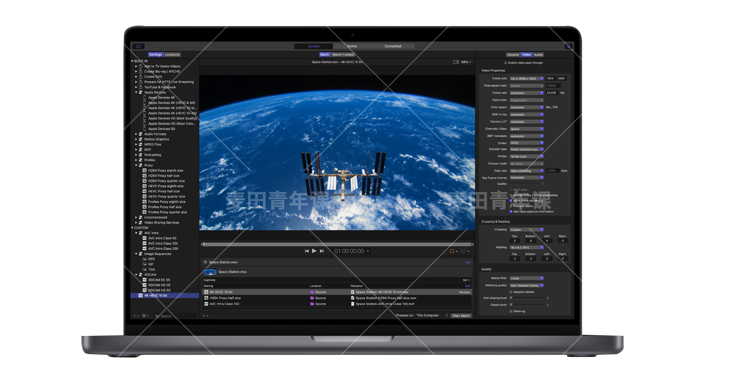This screenshot has width=742, height=368.
Task: Toggle the Multi-pass checkbox
Action: click(x=511, y=190)
